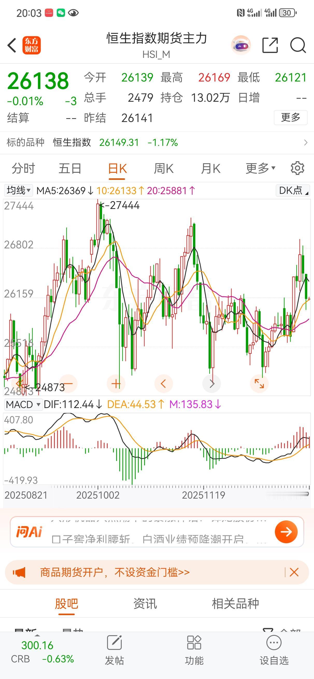
Task: Tap the 更多 quote details button
Action: [291, 117]
